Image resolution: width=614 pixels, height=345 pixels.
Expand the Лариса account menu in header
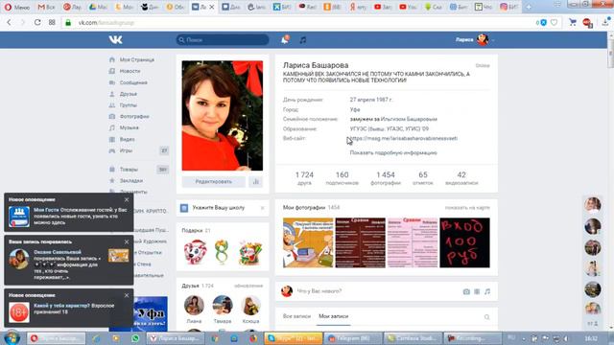pyautogui.click(x=475, y=39)
